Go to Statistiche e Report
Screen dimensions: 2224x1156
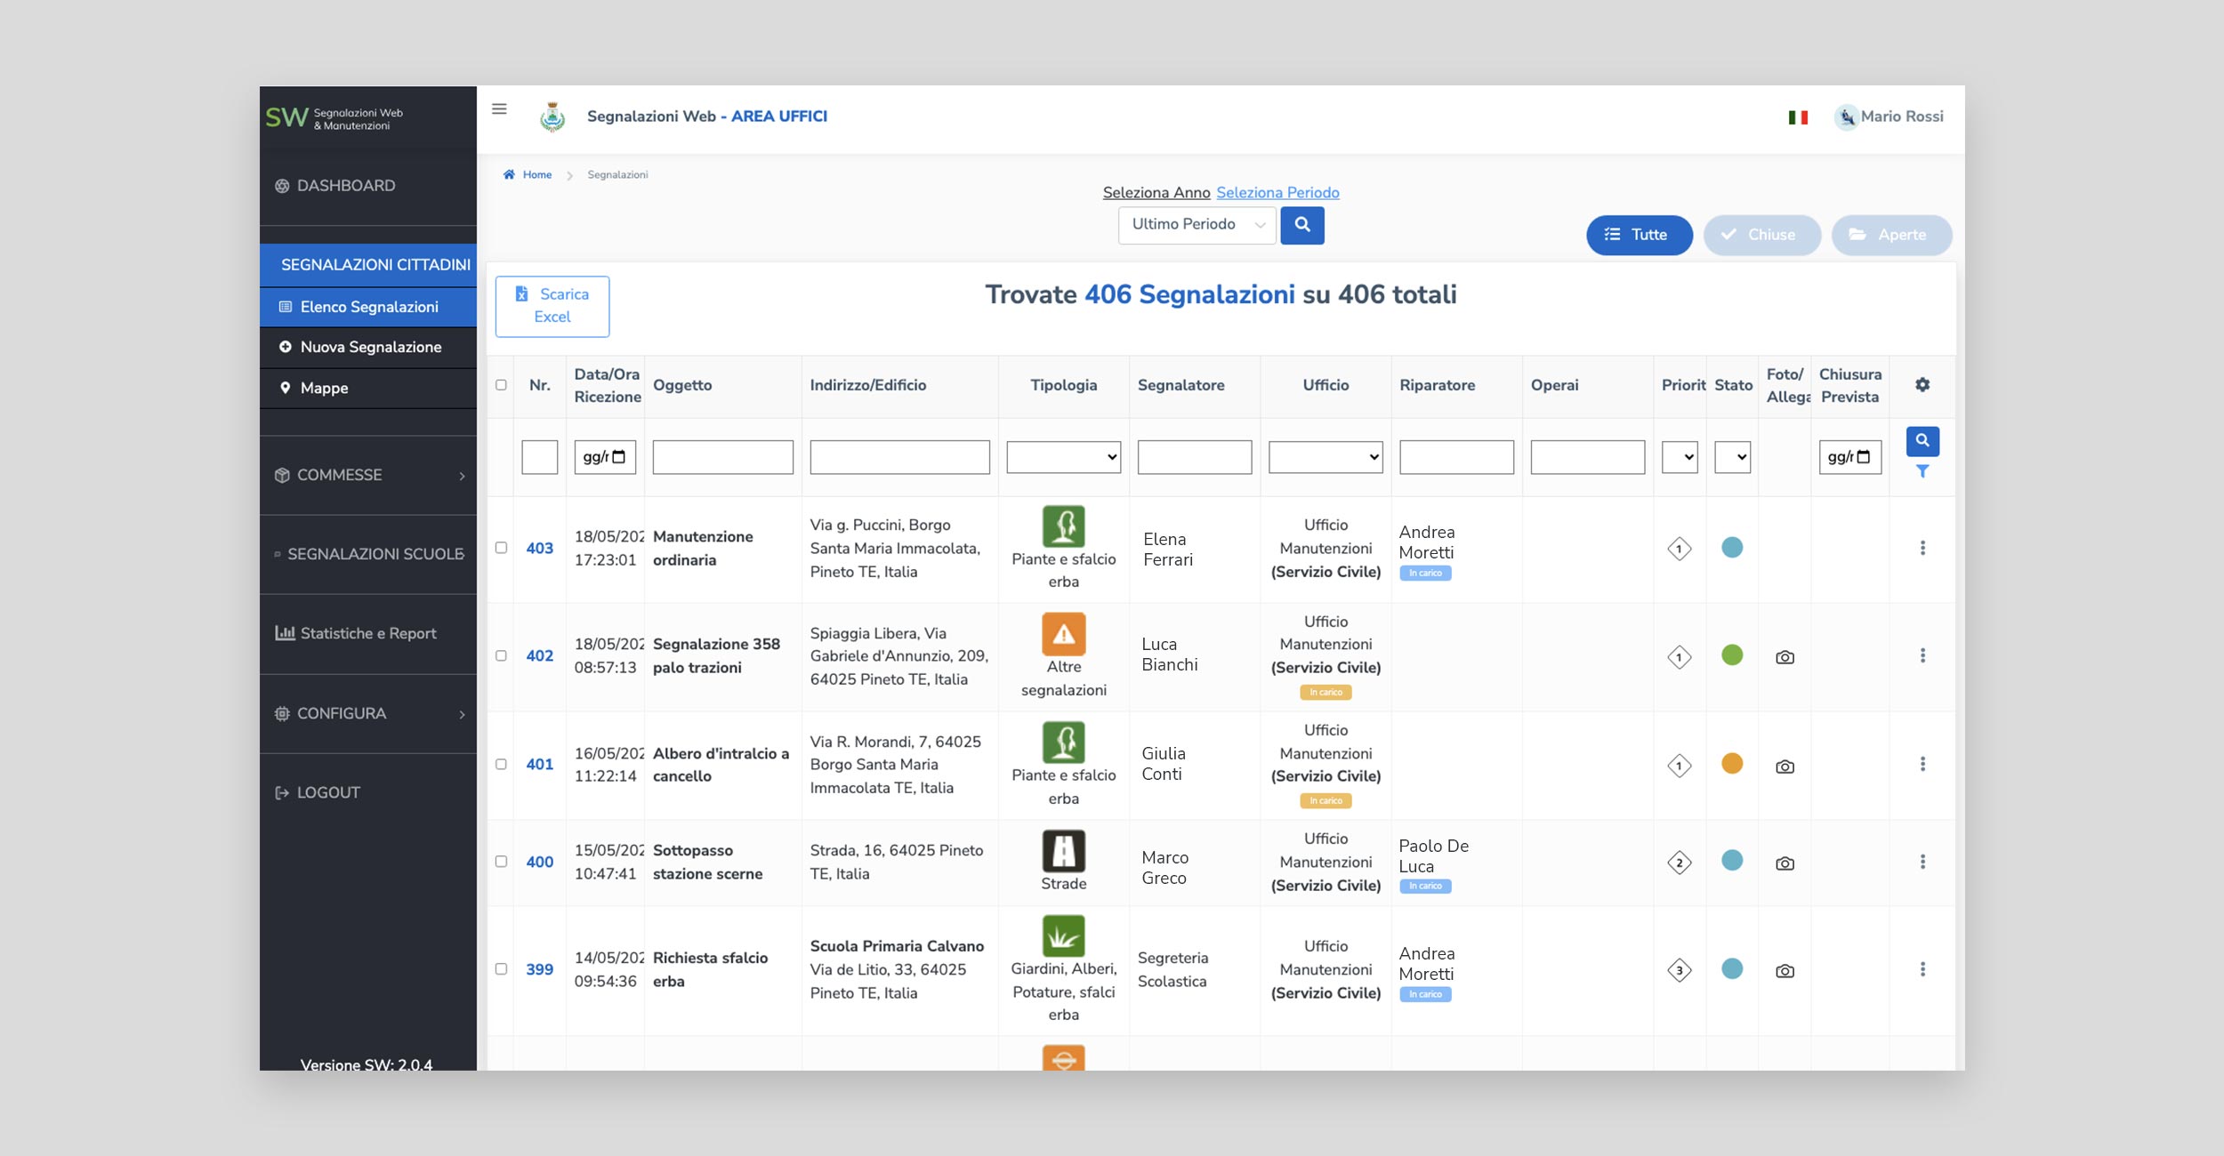[x=367, y=633]
